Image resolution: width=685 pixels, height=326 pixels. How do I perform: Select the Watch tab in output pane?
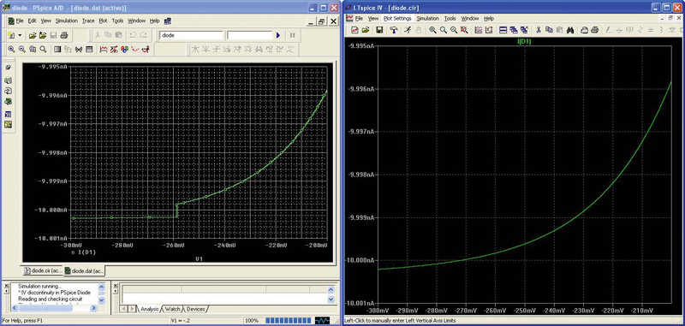(173, 309)
